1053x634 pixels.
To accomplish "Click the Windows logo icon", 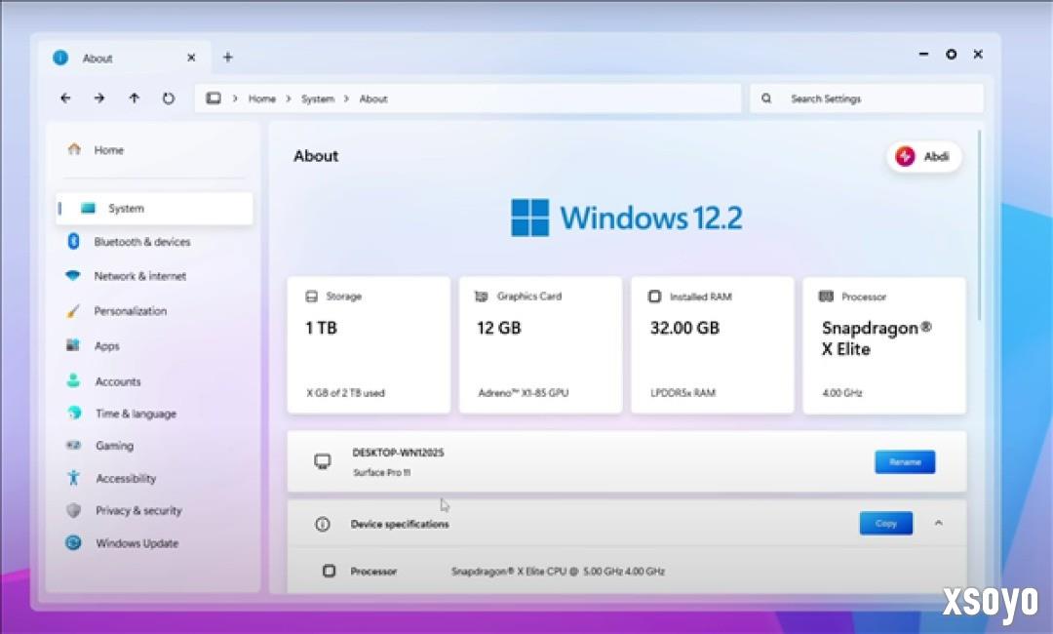I will (x=529, y=218).
